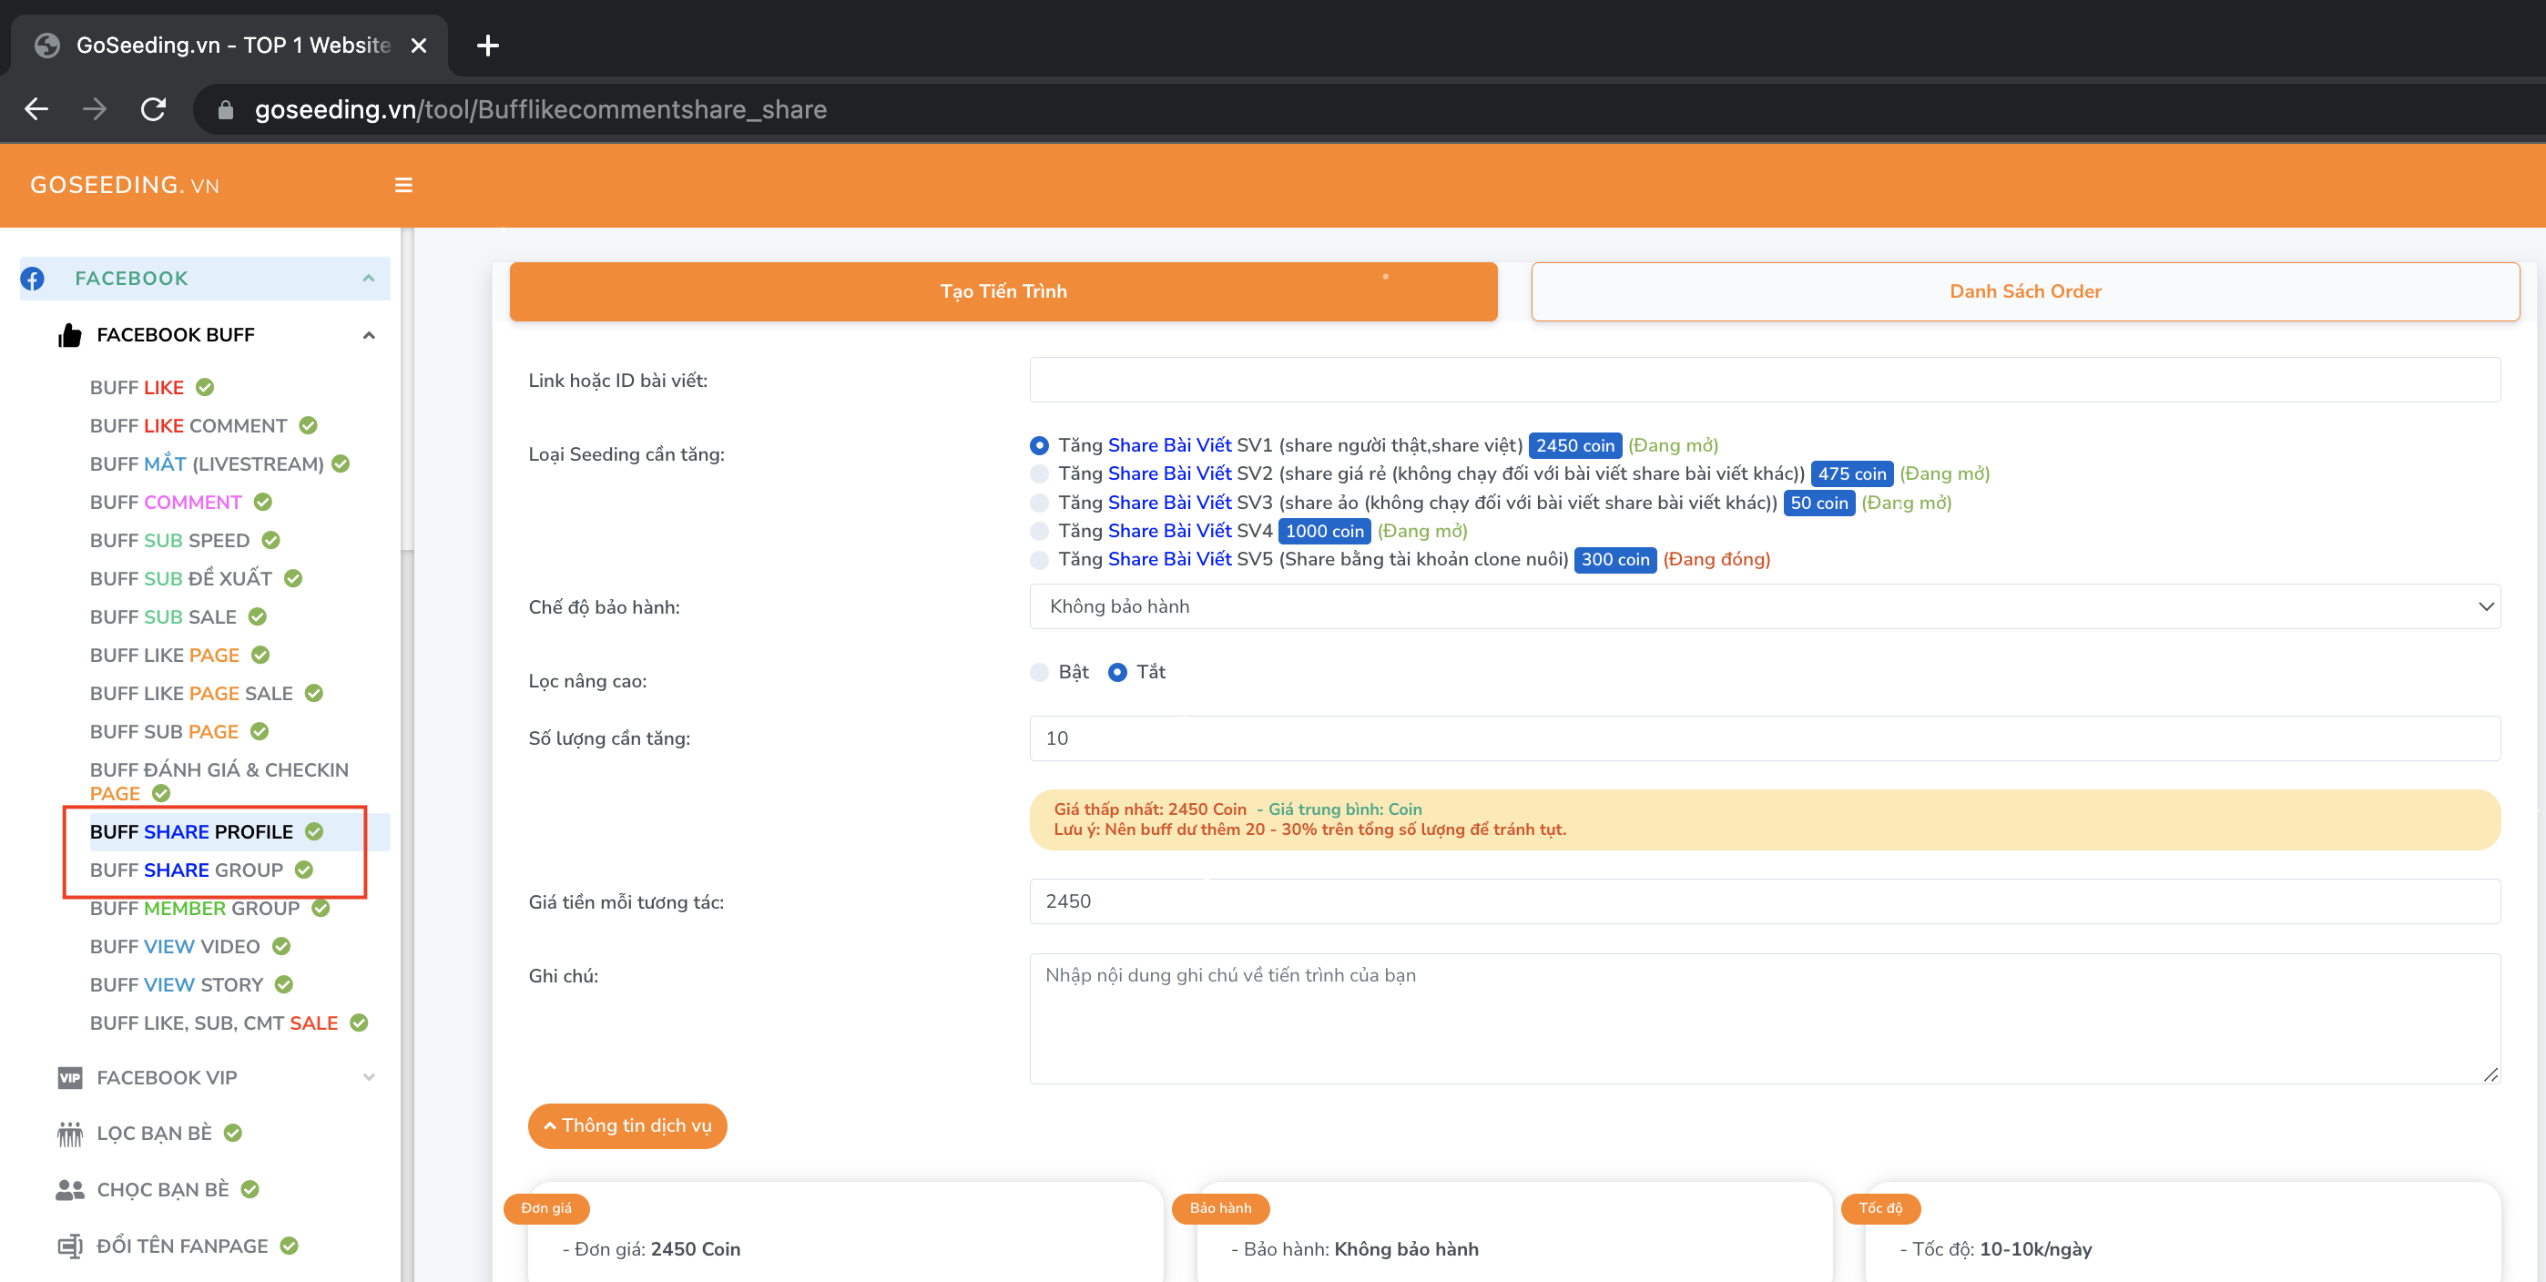Switch to the Tạo Tiến Trình tab

click(x=1003, y=291)
